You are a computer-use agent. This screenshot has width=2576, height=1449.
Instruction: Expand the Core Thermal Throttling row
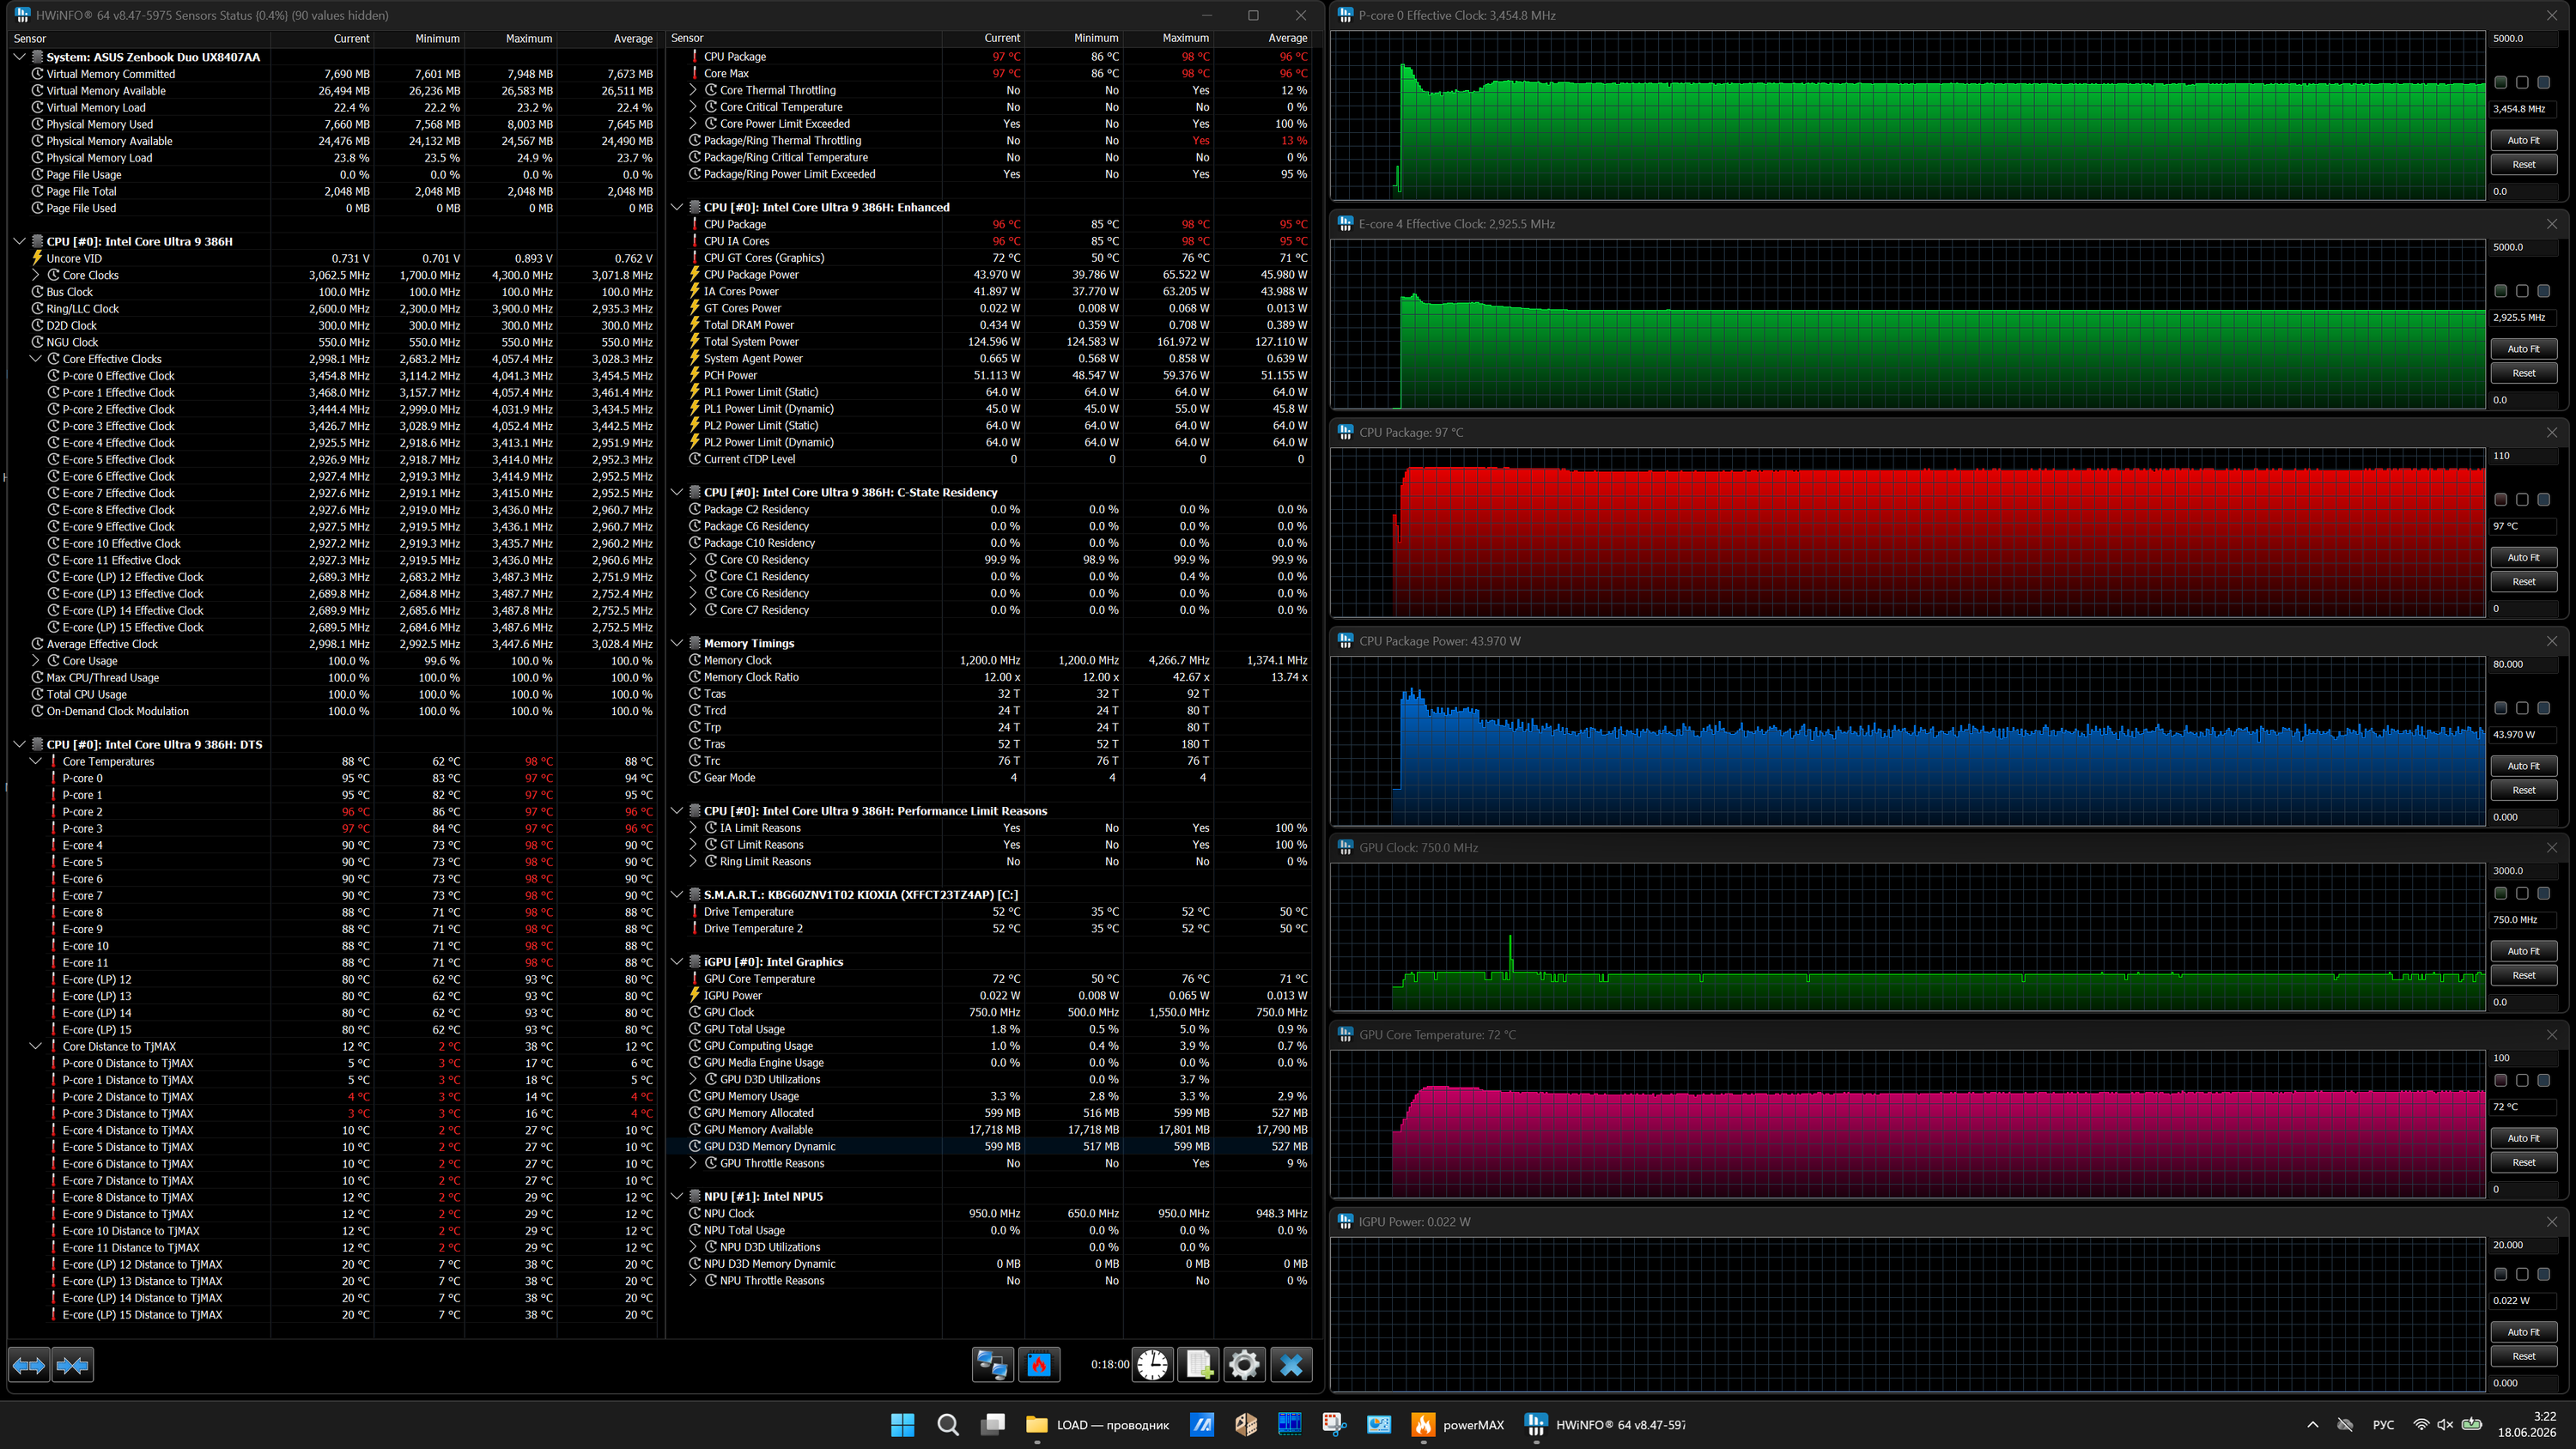pyautogui.click(x=693, y=90)
